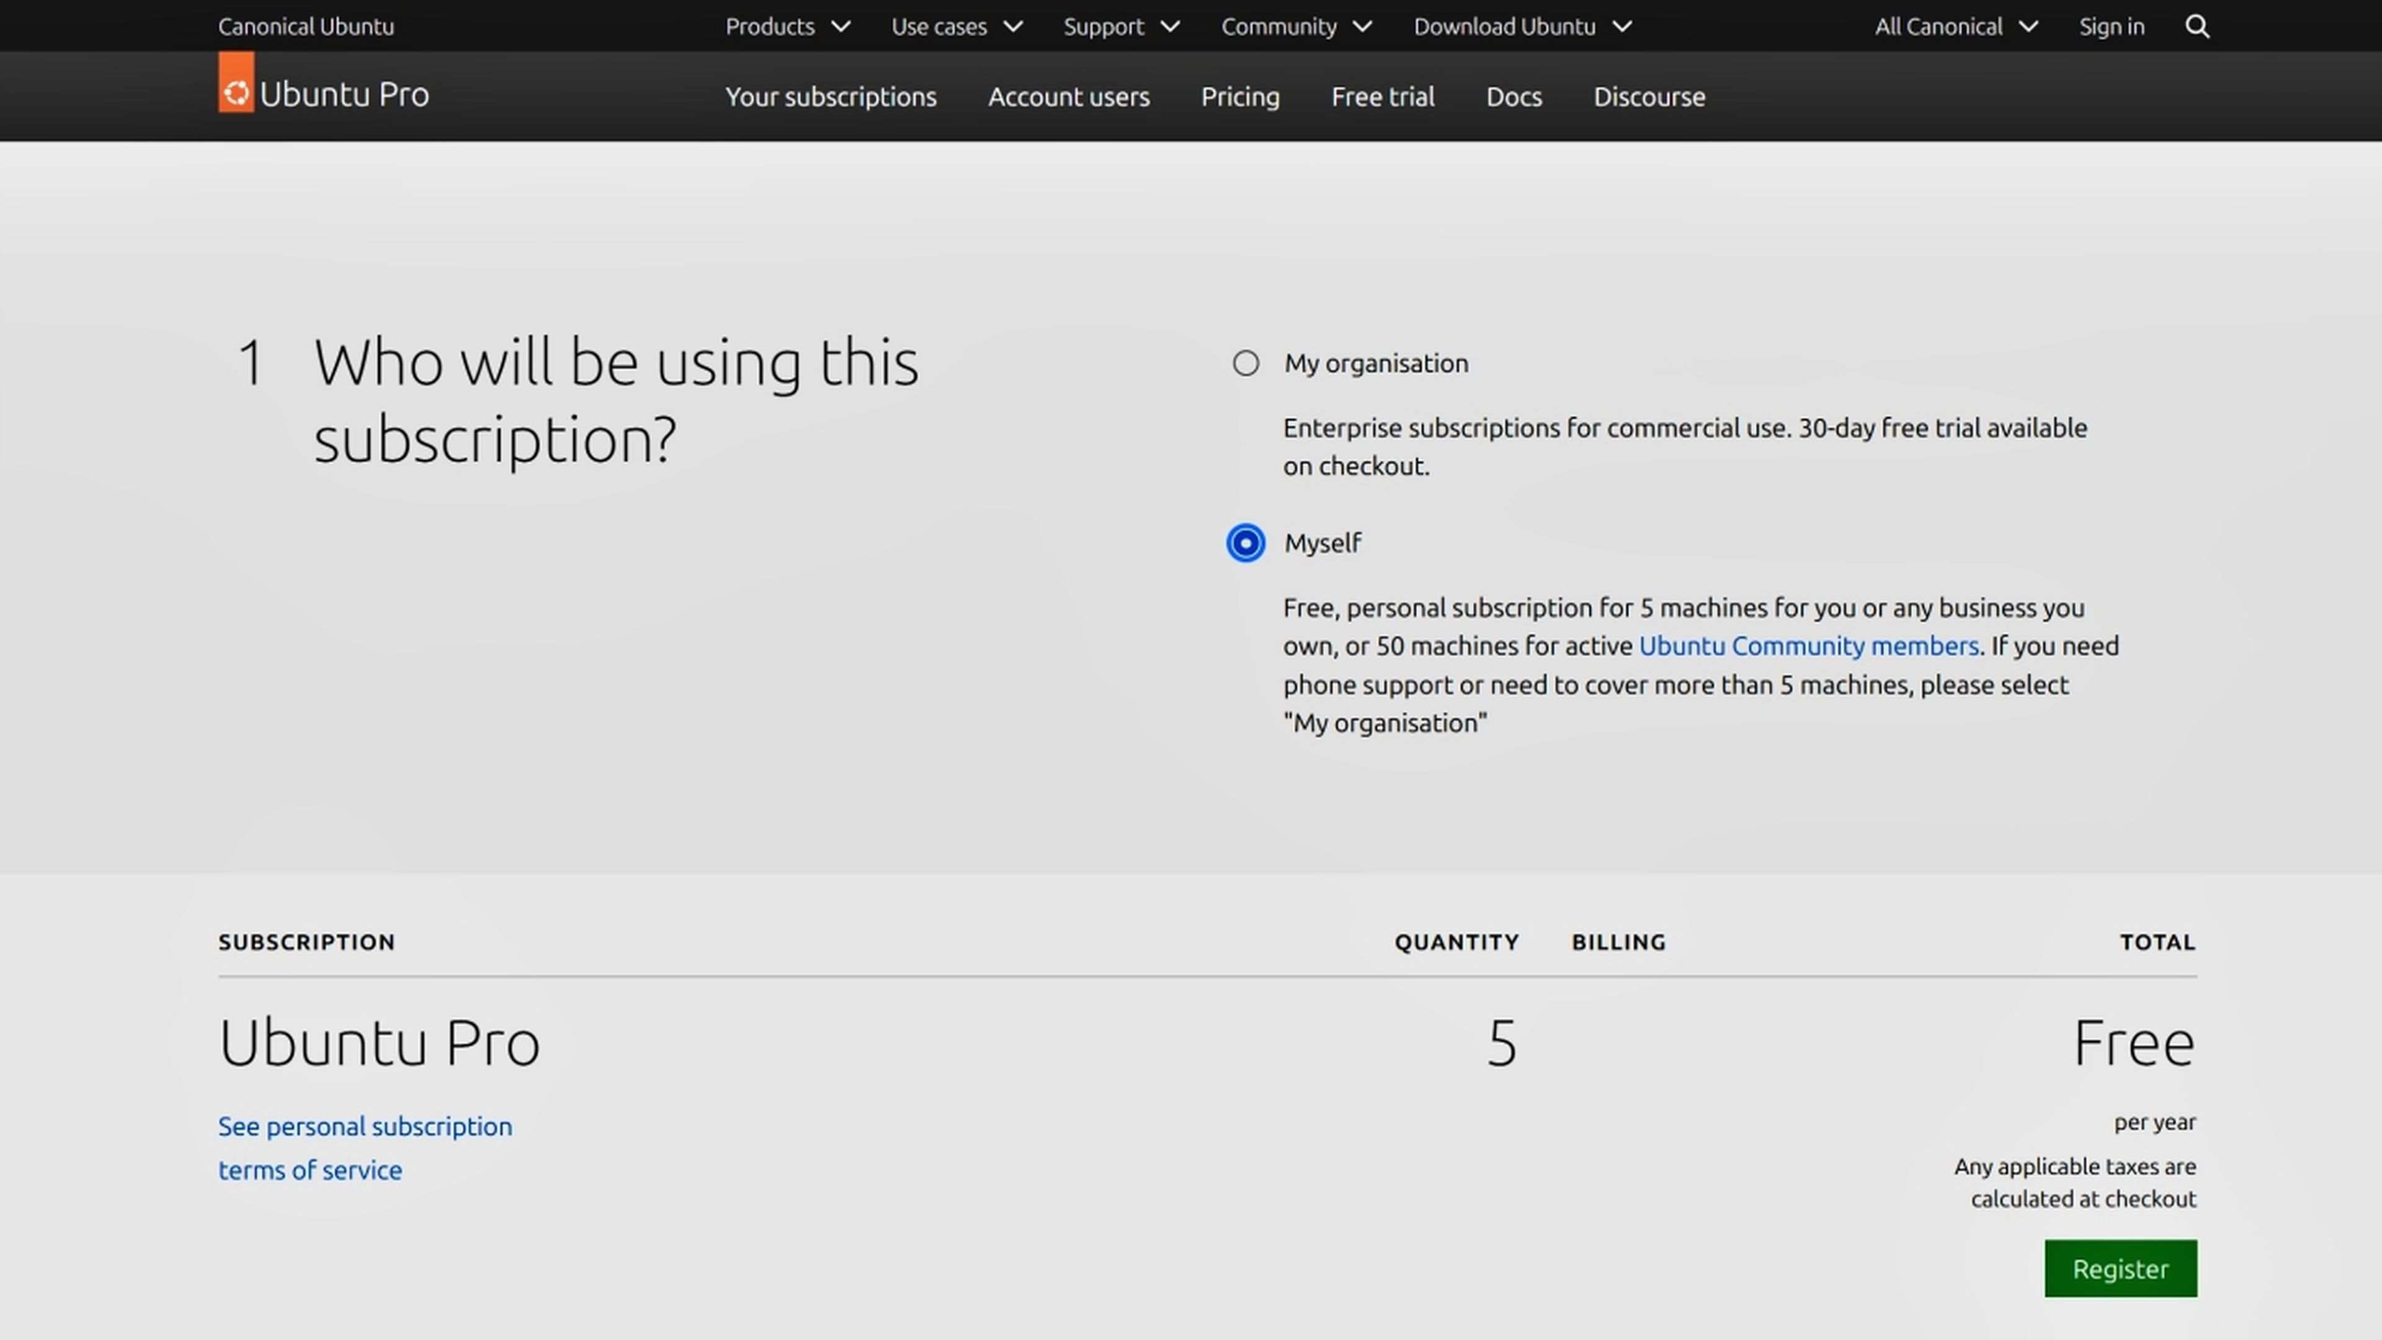The image size is (2382, 1340).
Task: Open personal subscription terms of service
Action: (364, 1148)
